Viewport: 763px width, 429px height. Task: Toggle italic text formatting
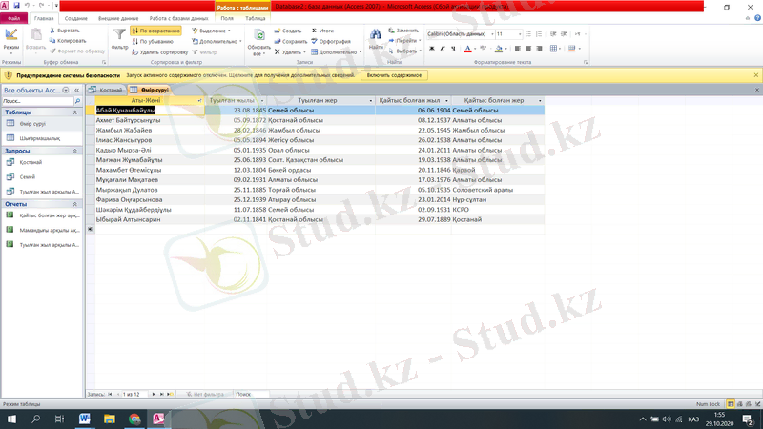coord(442,49)
